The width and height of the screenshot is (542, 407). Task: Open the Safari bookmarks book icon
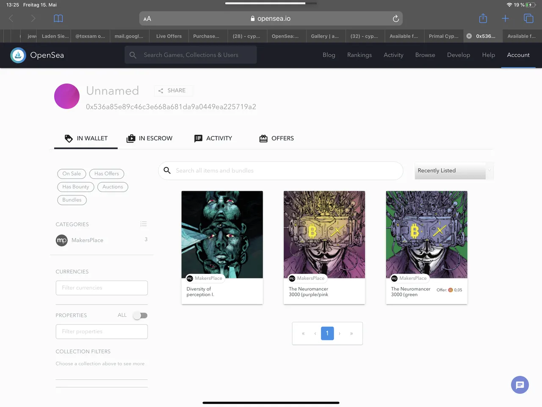click(x=58, y=18)
